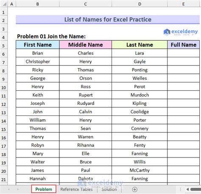Click the cell containing 'Connery'
201x194 pixels.
(x=140, y=128)
